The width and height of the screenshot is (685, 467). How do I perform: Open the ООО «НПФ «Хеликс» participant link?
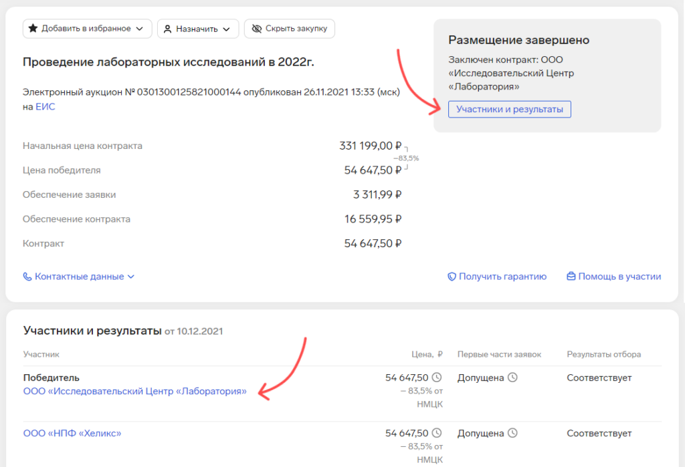(72, 434)
